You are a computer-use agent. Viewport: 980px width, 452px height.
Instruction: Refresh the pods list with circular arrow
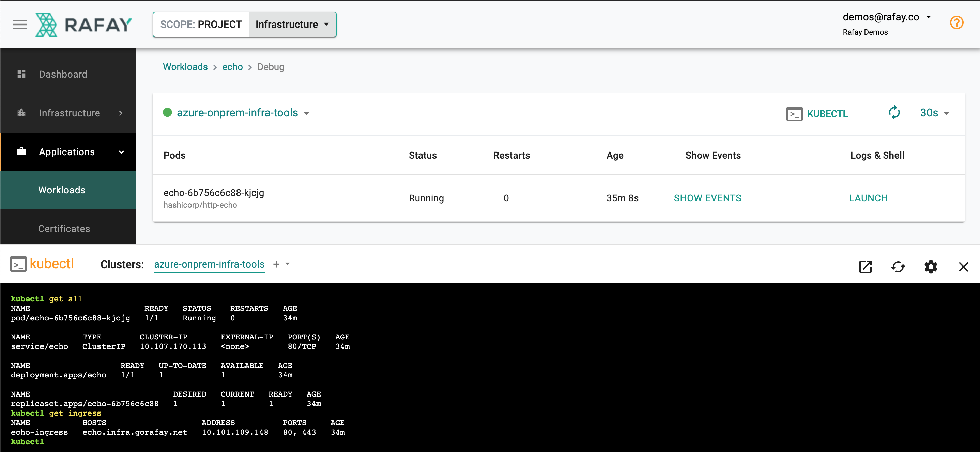pos(894,113)
